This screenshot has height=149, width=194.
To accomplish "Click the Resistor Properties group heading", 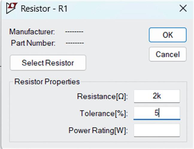I will (47, 82).
